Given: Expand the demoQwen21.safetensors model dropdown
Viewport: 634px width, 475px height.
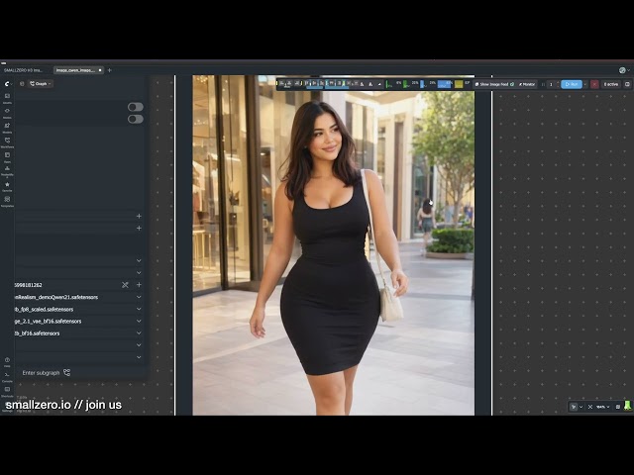Looking at the screenshot, I should click(x=139, y=297).
